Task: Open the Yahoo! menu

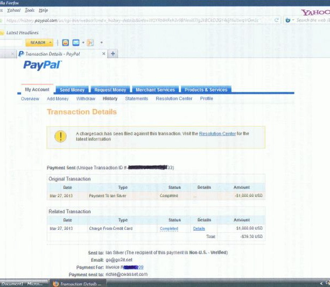Action: coord(13,10)
